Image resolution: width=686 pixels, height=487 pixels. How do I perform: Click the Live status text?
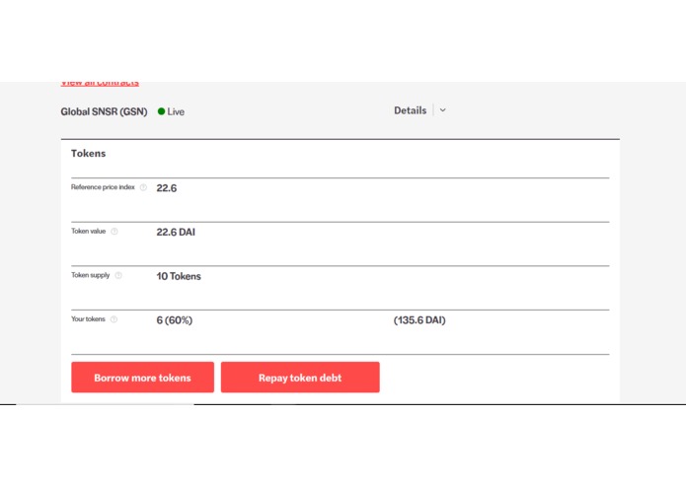[x=176, y=111]
